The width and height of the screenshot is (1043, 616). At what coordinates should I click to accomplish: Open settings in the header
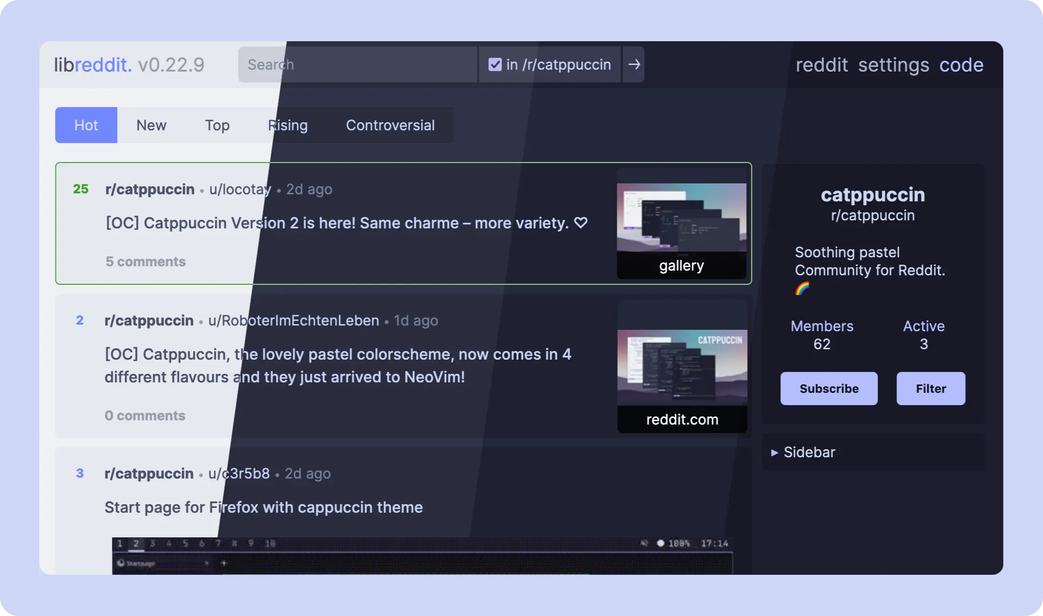(894, 65)
